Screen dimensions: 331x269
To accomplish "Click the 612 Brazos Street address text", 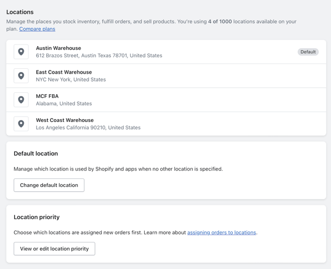I will 99,56.
